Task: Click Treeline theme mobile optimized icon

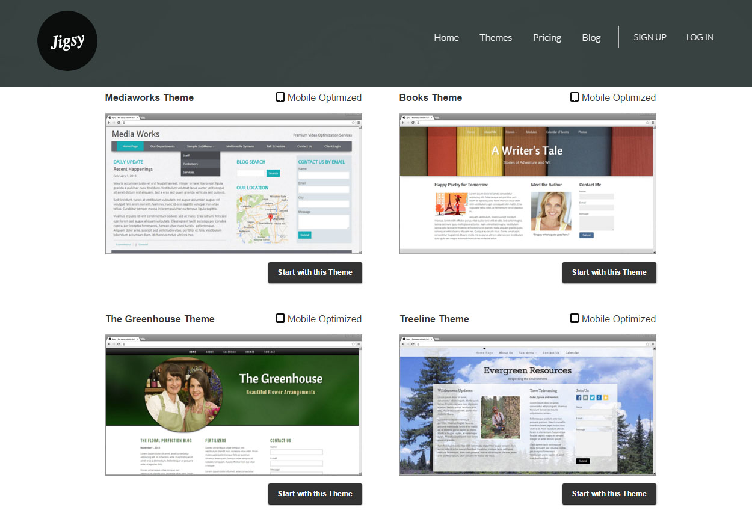Action: [574, 319]
